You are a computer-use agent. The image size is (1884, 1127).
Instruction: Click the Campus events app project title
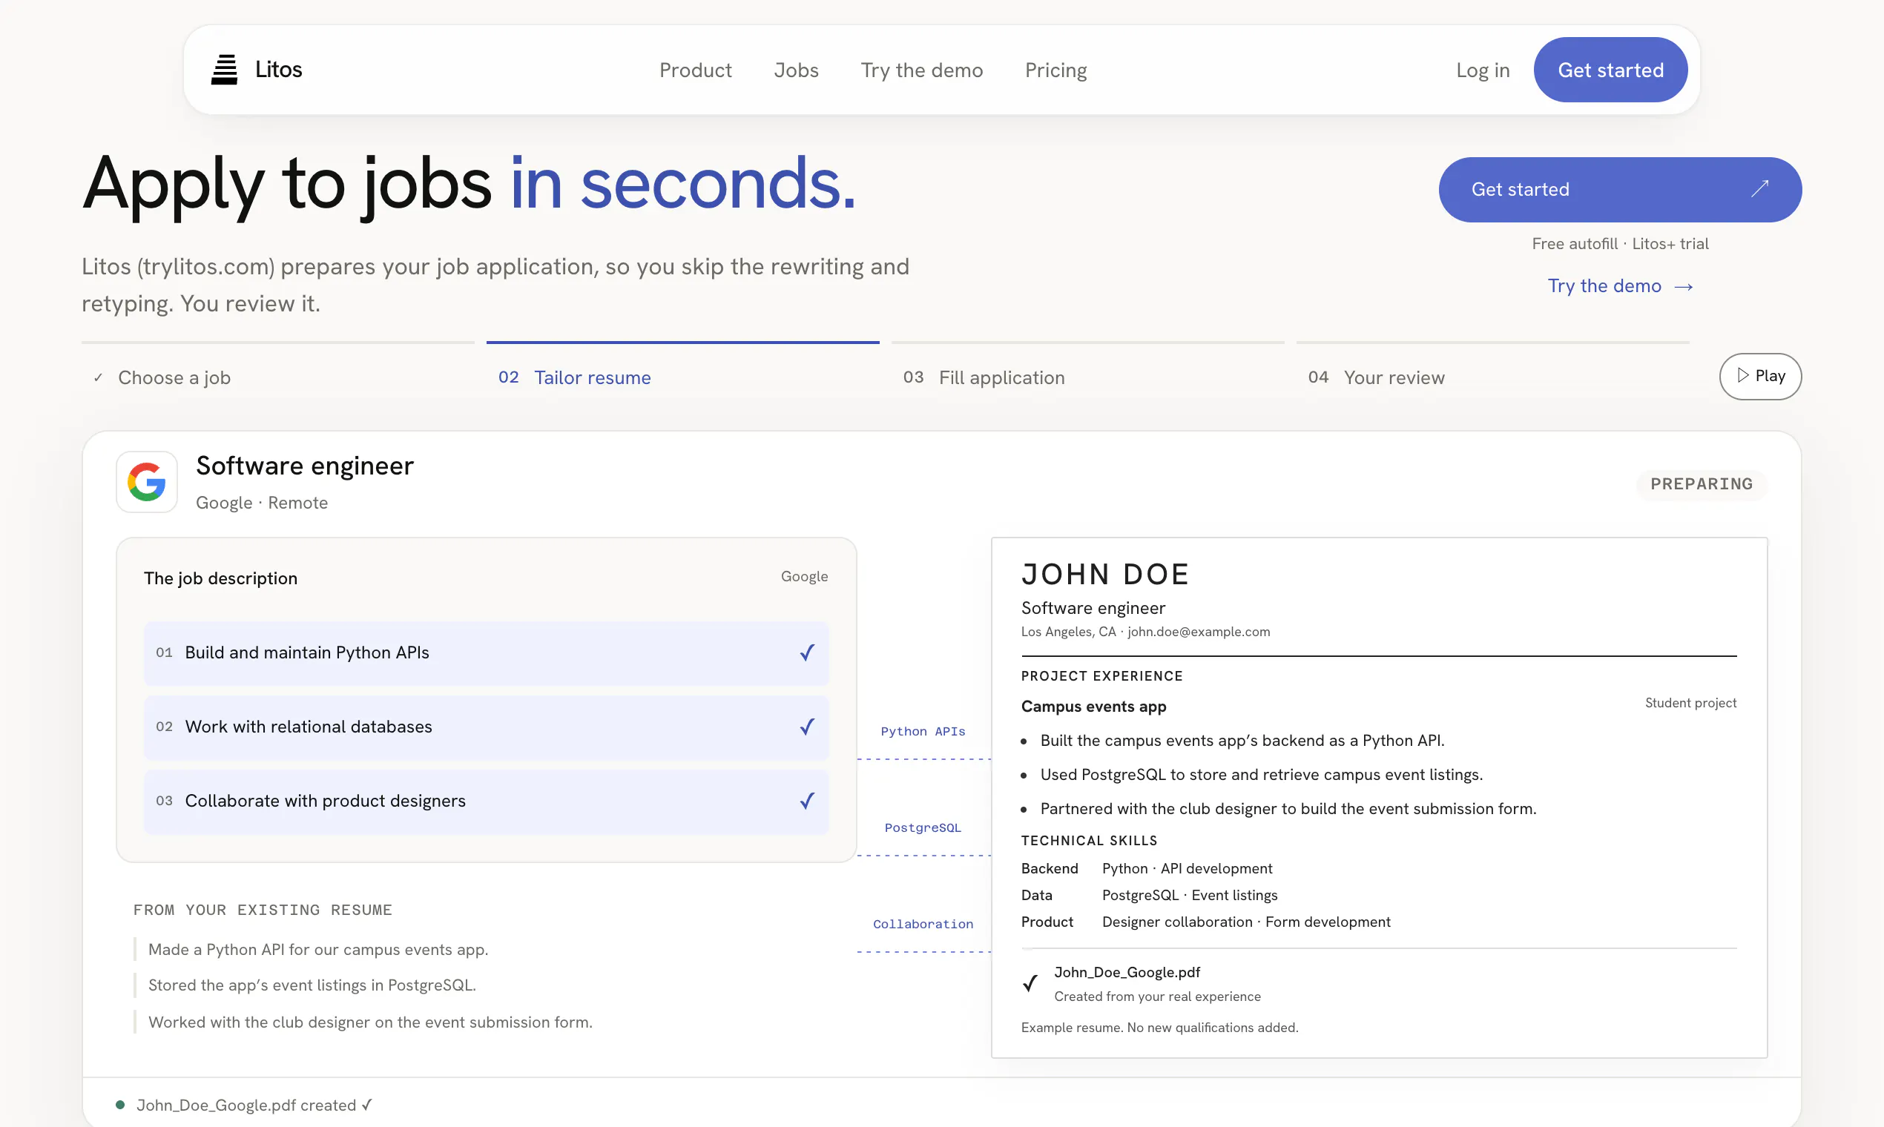coord(1094,707)
